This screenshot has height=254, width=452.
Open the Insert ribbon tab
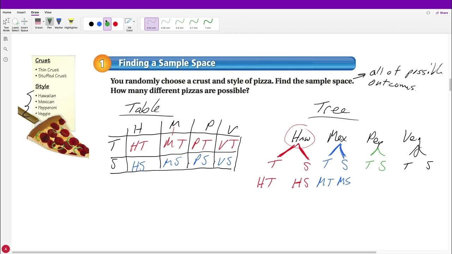coord(21,12)
